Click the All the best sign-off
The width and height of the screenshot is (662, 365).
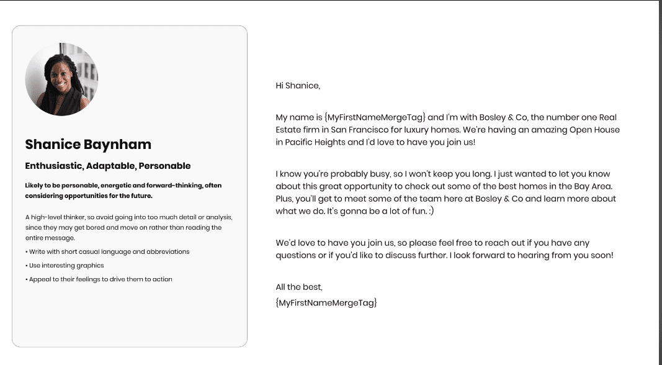[x=299, y=287]
